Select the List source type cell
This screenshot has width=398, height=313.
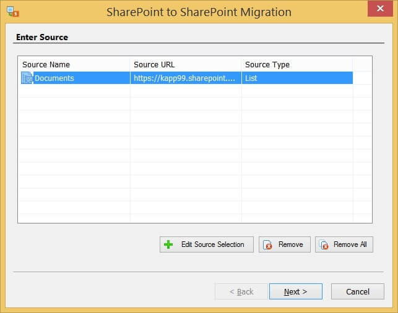click(297, 78)
